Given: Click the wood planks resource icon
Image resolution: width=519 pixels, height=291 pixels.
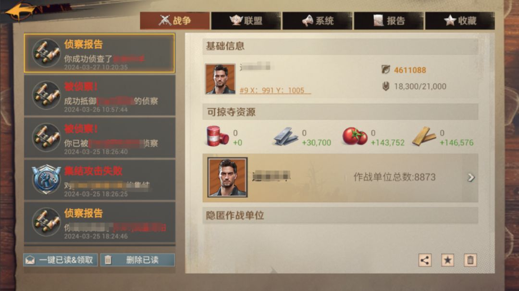Looking at the screenshot, I should (424, 137).
